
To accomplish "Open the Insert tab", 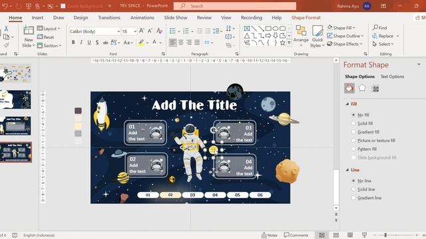I will coord(37,18).
